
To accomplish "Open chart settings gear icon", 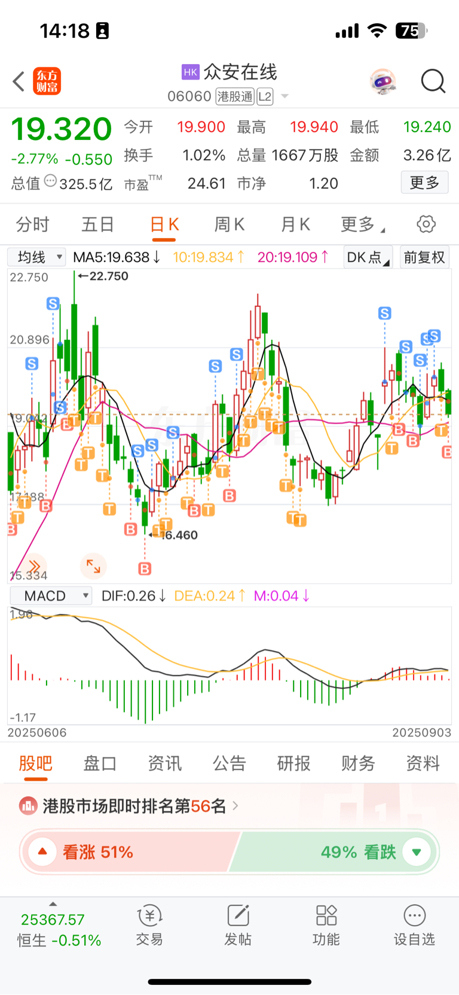I will (426, 224).
